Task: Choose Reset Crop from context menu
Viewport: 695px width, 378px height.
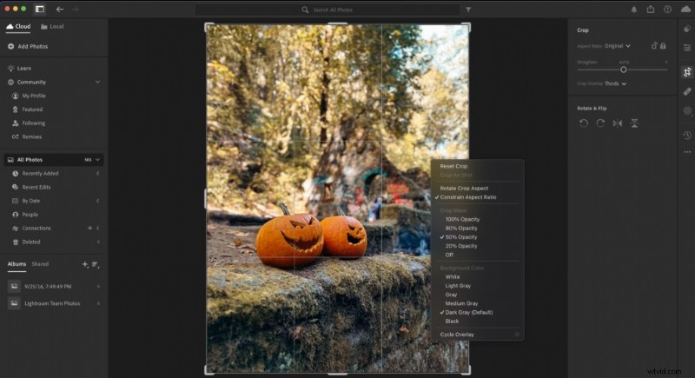Action: coord(453,166)
